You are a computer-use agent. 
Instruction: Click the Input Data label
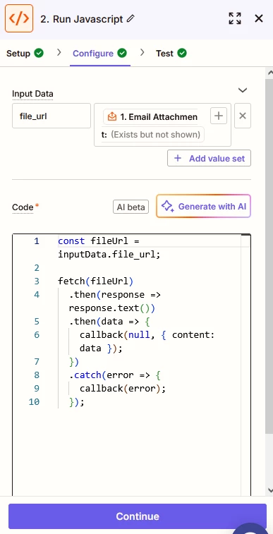pyautogui.click(x=32, y=94)
